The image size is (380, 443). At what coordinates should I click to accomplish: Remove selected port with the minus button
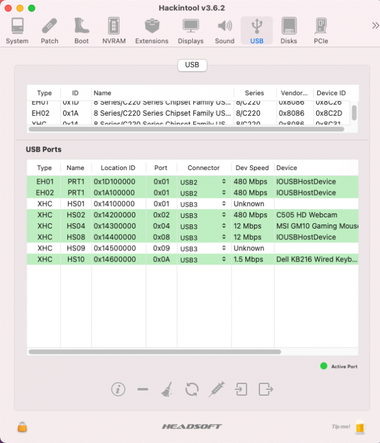143,389
